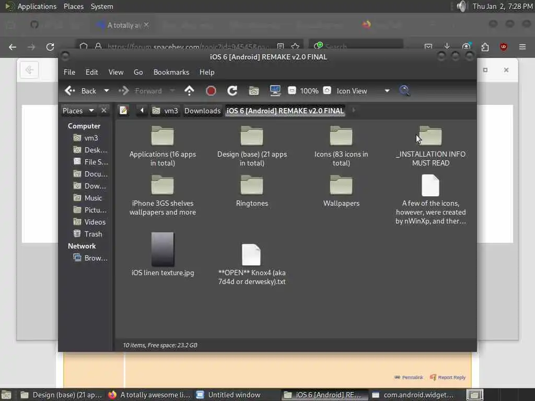Open the Go menu

138,72
